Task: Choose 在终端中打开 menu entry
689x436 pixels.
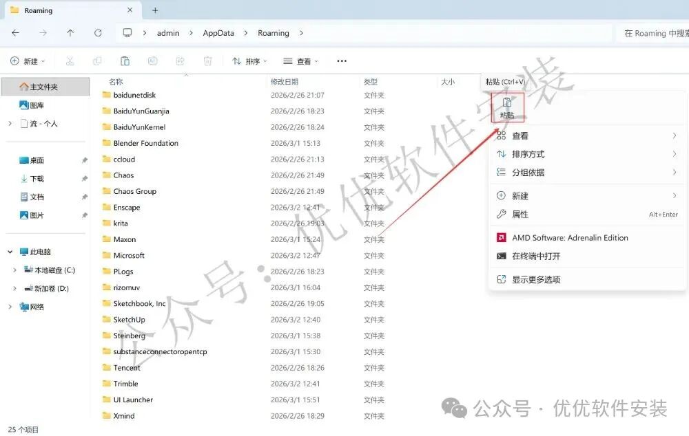Action: click(587, 256)
